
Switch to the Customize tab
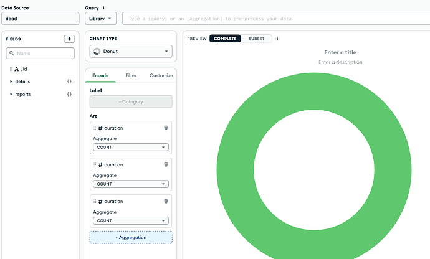[x=161, y=75]
